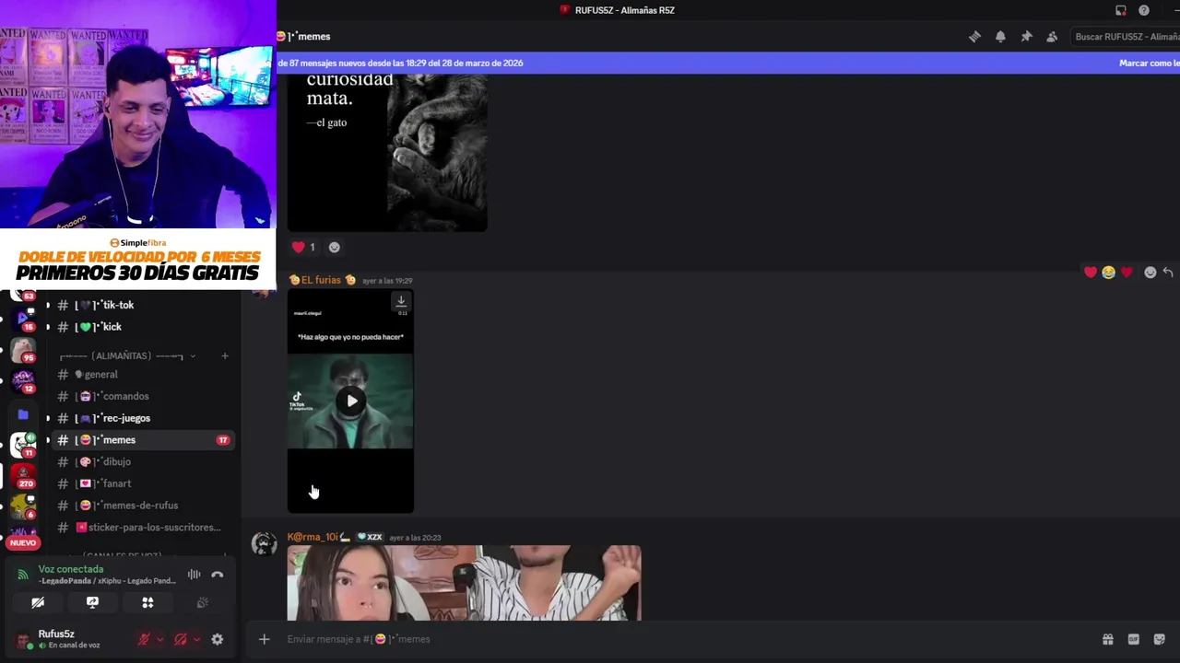Open the memes-de-rufus channel

[x=140, y=506]
